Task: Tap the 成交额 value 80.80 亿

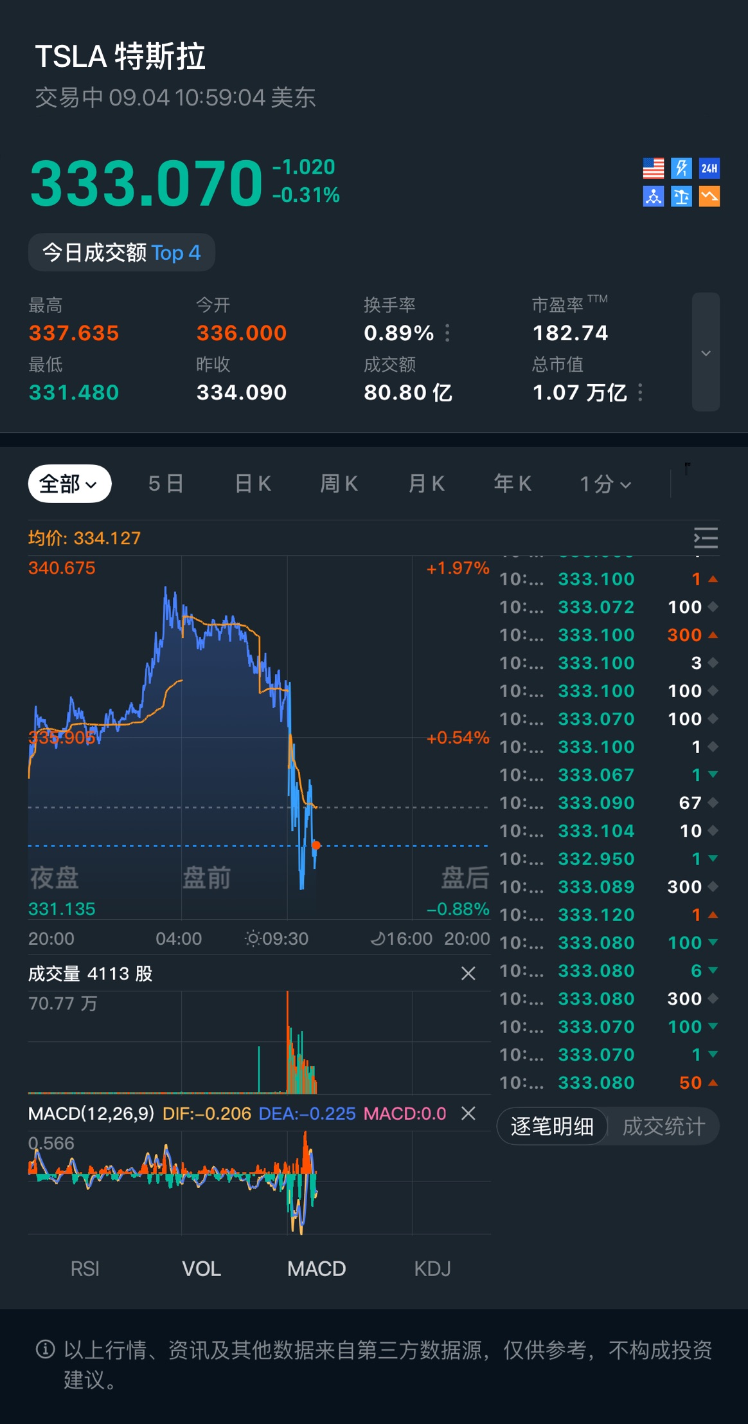Action: pyautogui.click(x=408, y=392)
